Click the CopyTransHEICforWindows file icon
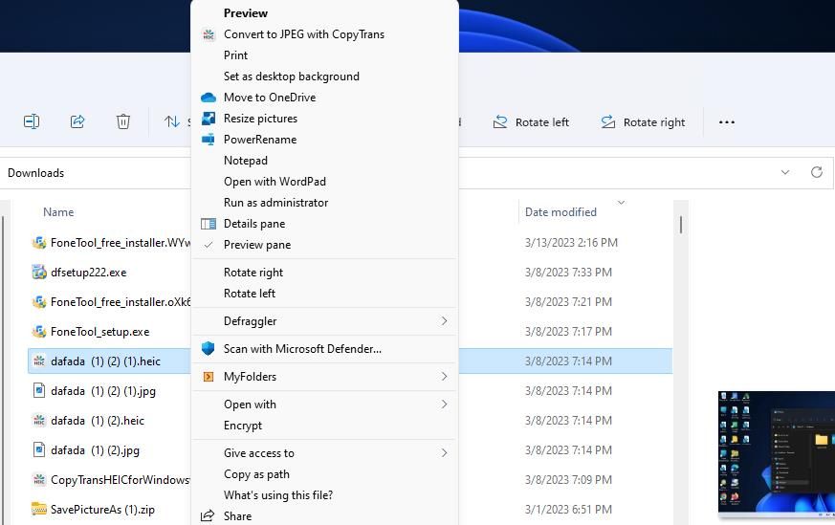Viewport: 835px width, 525px height. [39, 480]
